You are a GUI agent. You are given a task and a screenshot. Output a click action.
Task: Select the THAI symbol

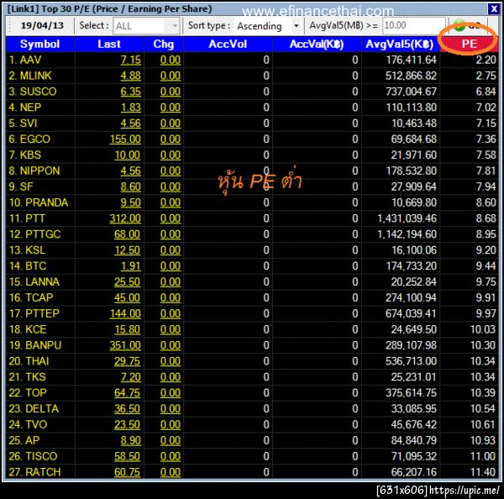pos(29,361)
